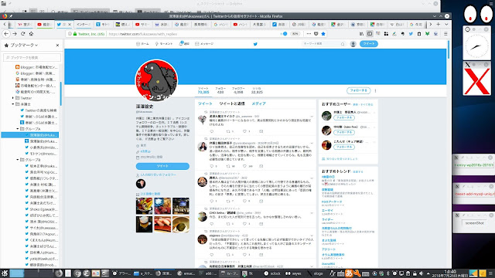
Task: Click the like heart on the second tweet
Action: pyautogui.click(x=244, y=166)
